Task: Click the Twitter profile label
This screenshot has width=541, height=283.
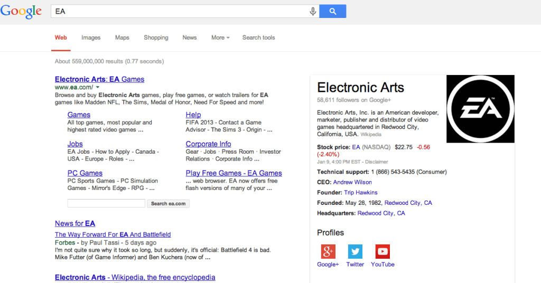Action: click(355, 265)
